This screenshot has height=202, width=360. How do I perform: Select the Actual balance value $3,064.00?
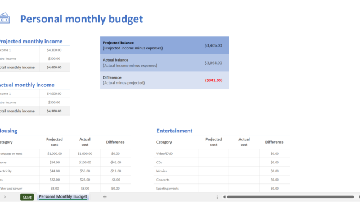213,63
